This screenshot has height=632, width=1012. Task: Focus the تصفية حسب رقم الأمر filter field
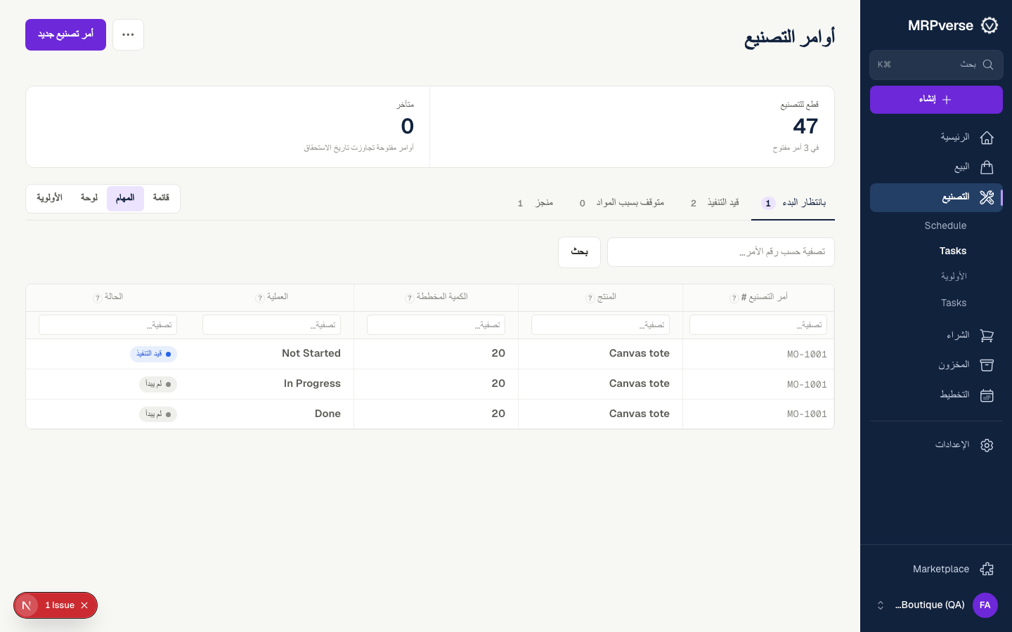[x=721, y=252]
